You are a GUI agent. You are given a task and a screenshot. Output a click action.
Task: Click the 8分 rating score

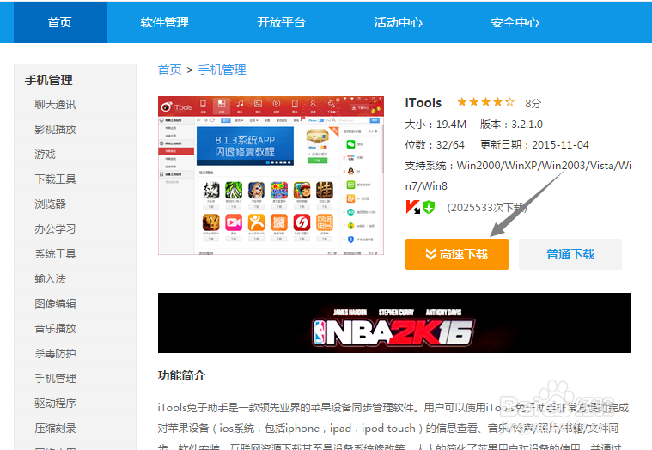tap(533, 103)
